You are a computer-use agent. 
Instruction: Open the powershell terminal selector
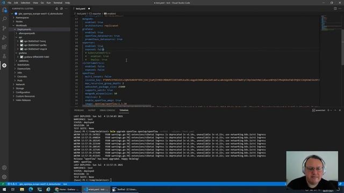point(319,110)
